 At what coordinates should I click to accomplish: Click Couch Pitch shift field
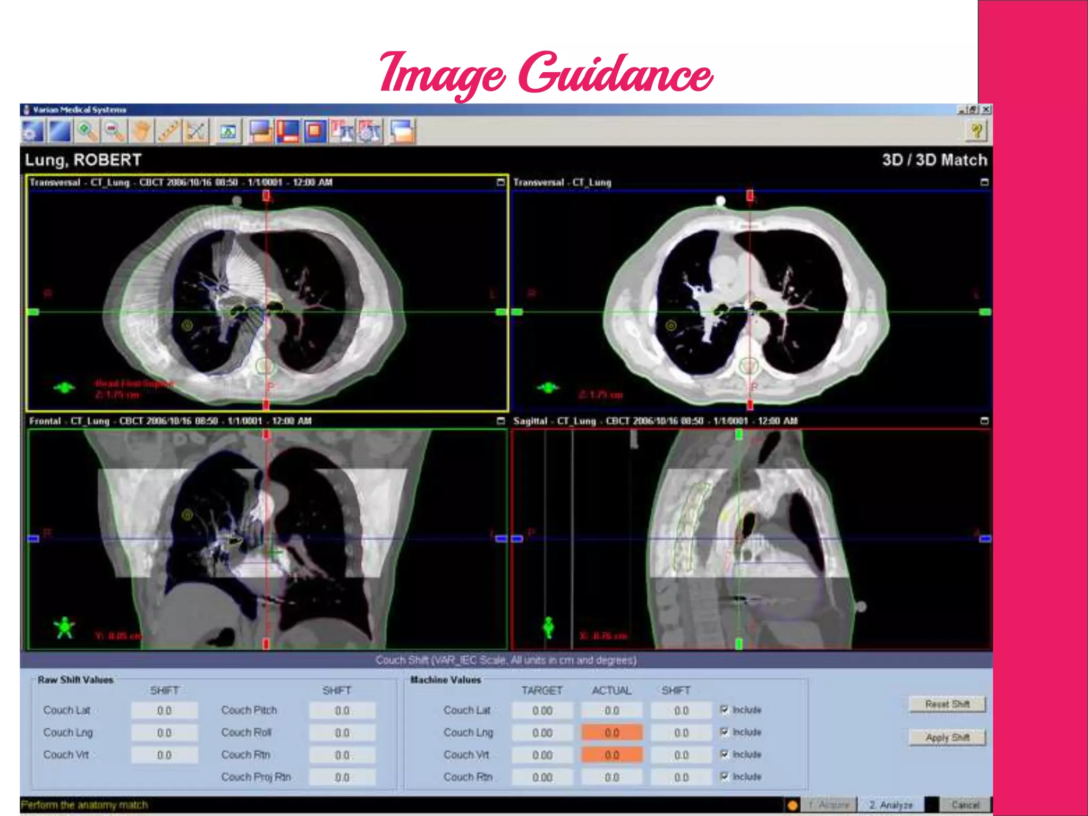coord(342,711)
